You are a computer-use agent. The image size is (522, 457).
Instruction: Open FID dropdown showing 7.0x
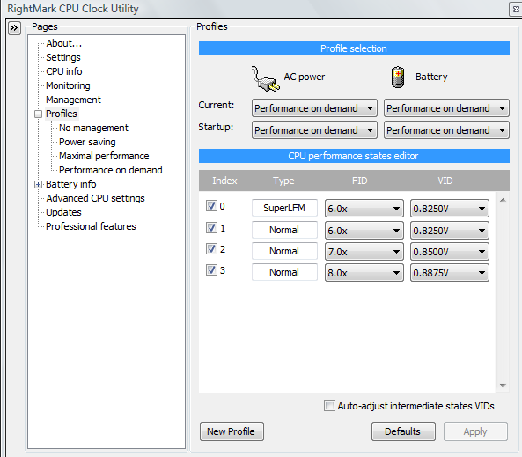tap(364, 252)
